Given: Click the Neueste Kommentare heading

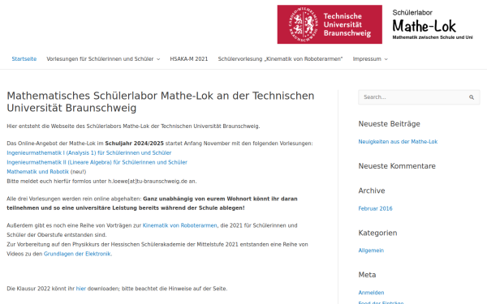Looking at the screenshot, I should click(x=397, y=166).
